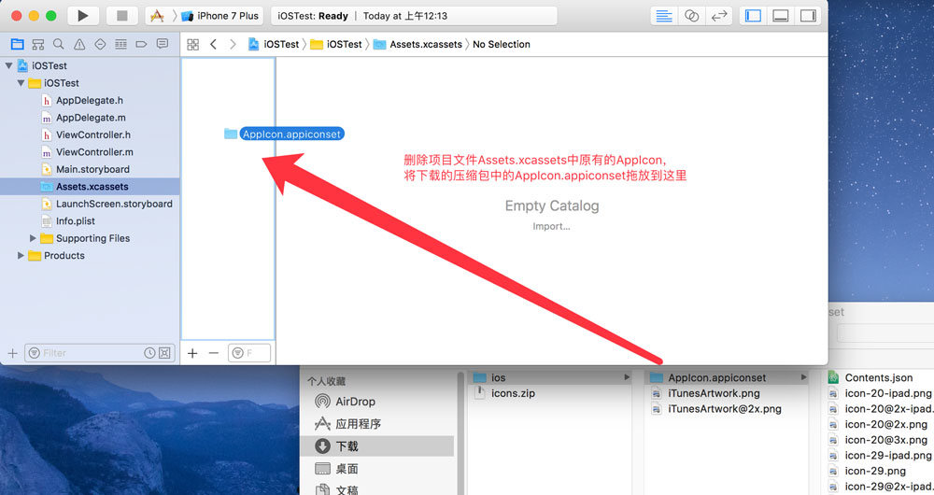Viewport: 934px width, 495px height.
Task: Click the Import... link in empty catalog
Action: 551,227
